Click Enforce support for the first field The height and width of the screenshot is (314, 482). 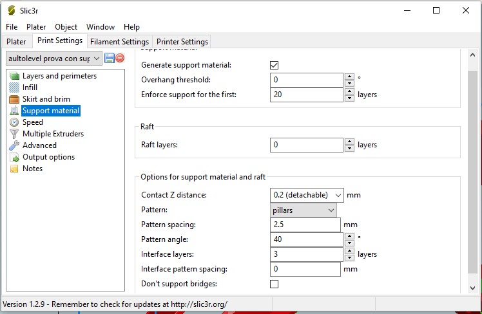(307, 95)
